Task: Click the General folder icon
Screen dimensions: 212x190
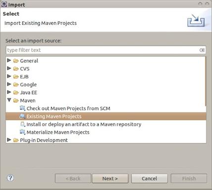Action: [x=16, y=61]
